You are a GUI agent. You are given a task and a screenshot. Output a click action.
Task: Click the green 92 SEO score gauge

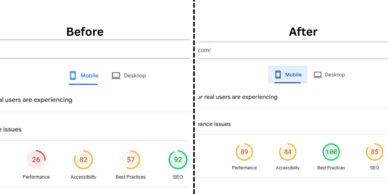[178, 159]
